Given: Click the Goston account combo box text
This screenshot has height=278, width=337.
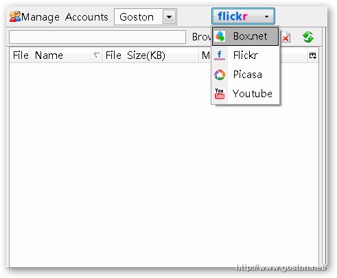Looking at the screenshot, I should 137,17.
